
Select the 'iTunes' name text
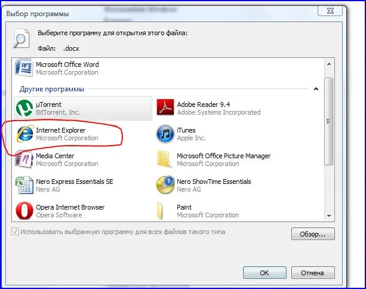click(x=186, y=130)
